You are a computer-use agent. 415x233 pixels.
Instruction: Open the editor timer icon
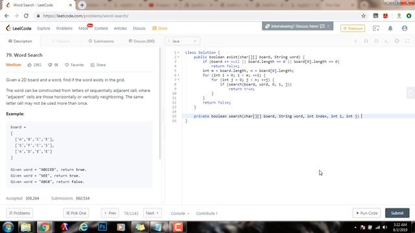397,41
